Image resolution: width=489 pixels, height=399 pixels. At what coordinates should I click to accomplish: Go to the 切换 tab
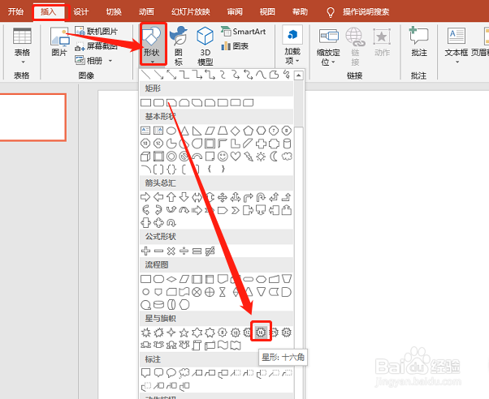coord(114,12)
